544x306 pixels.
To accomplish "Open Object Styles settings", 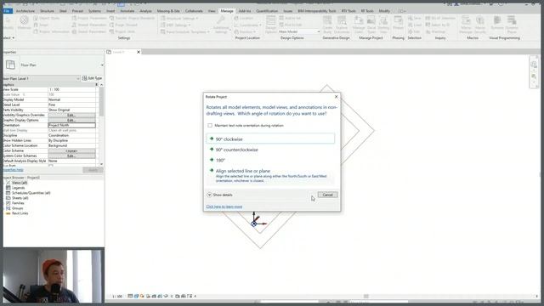I will (x=47, y=18).
